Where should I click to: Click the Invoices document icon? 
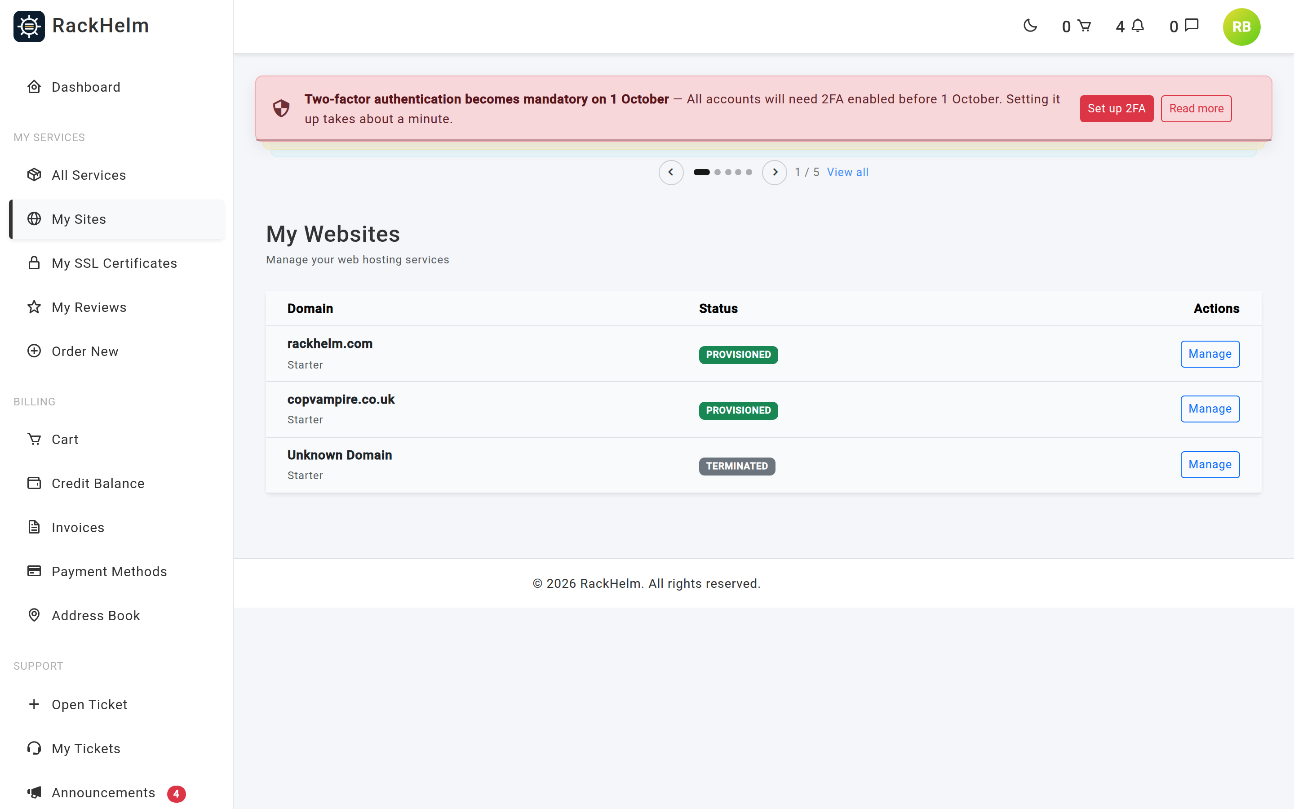point(34,527)
